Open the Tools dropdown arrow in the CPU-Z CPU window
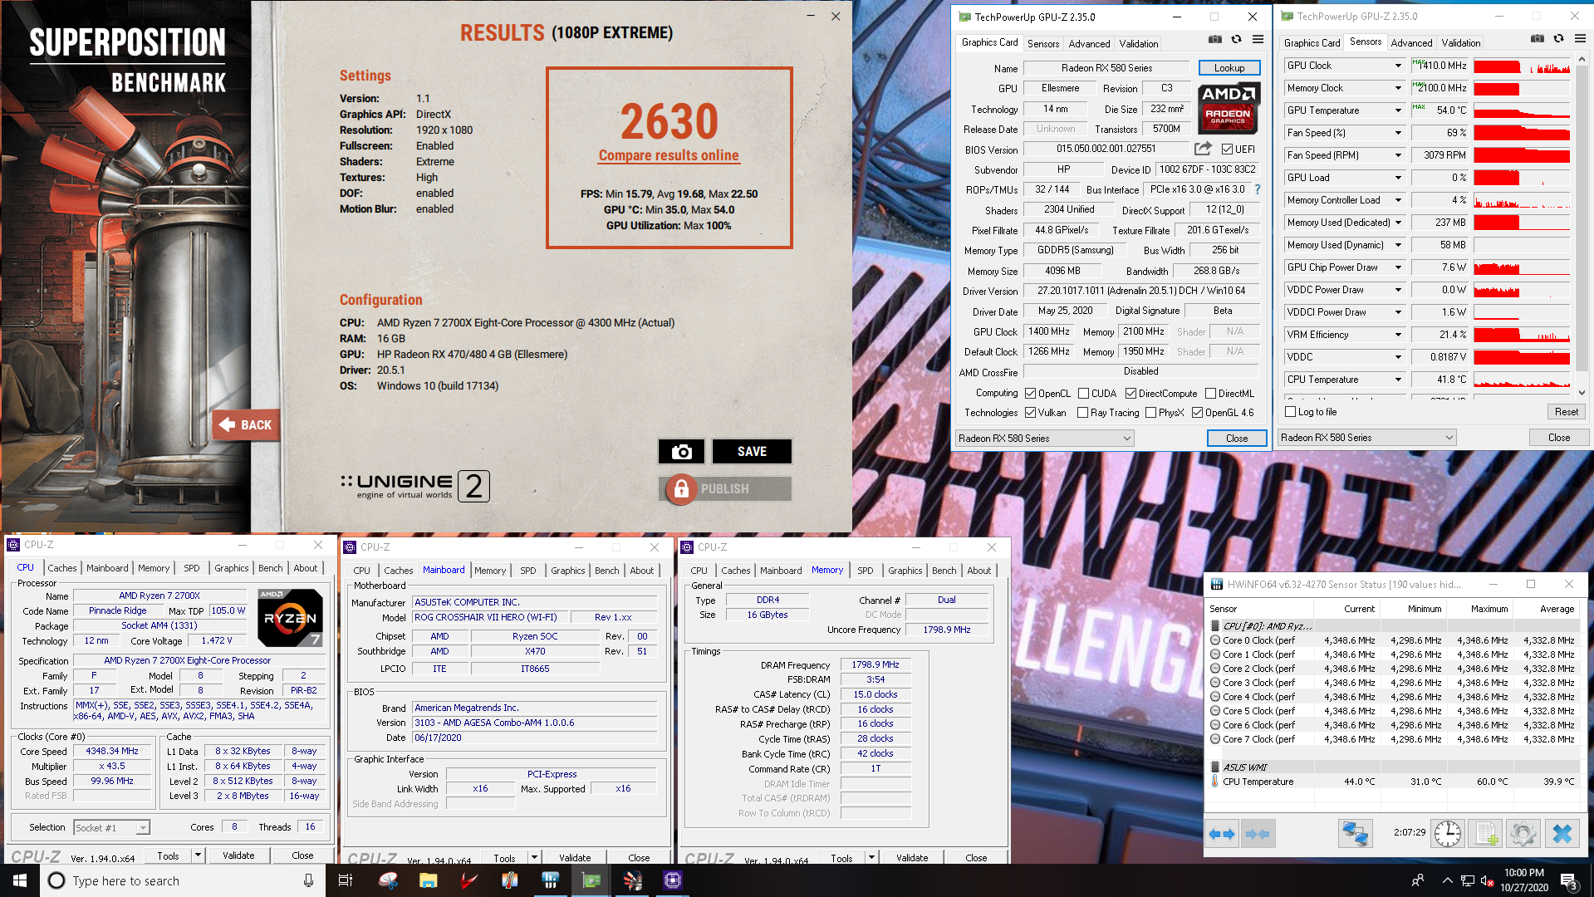This screenshot has width=1594, height=897. point(198,855)
